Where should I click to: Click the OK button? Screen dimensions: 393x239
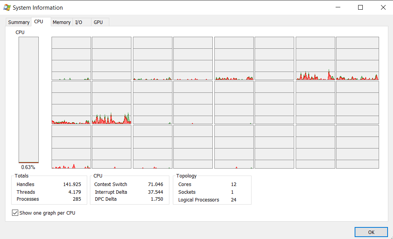tap(371, 232)
